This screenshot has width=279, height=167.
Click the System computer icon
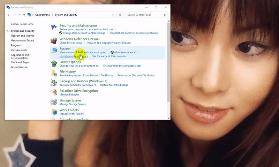[54, 50]
